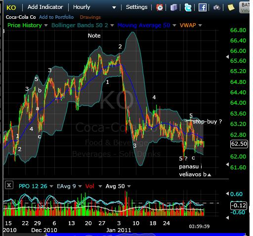The height and width of the screenshot is (236, 253).
Task: Close the indicator panel with X button
Action: coord(9,185)
